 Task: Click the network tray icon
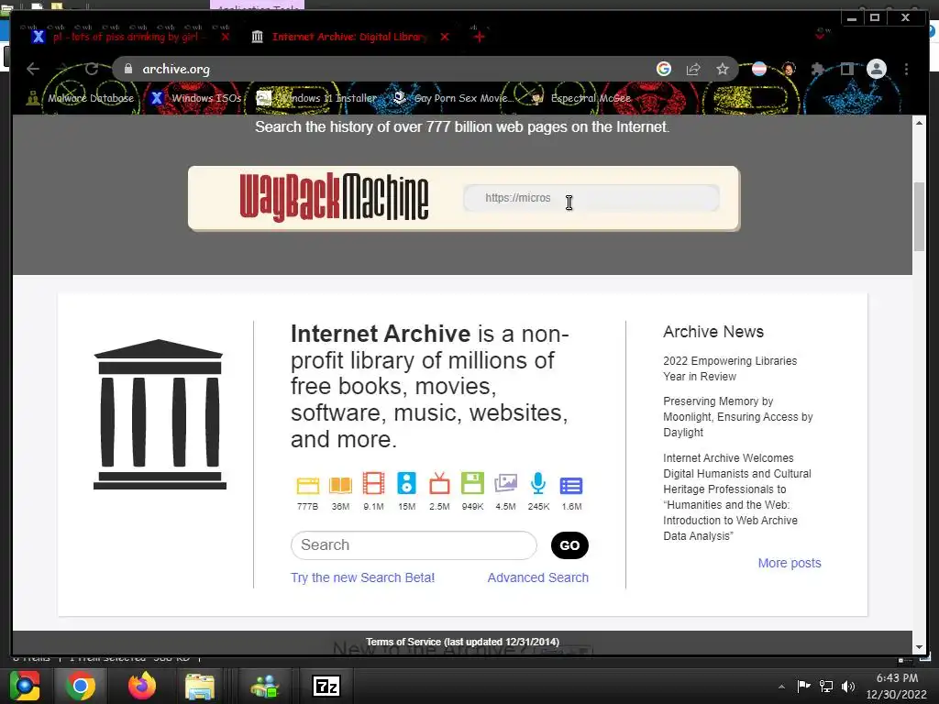tap(826, 686)
